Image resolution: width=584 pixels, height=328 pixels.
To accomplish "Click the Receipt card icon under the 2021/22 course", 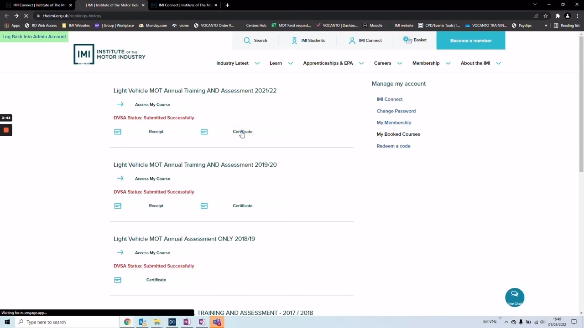I will pos(117,132).
